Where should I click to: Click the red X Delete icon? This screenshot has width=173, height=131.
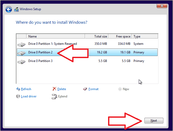click(54, 89)
